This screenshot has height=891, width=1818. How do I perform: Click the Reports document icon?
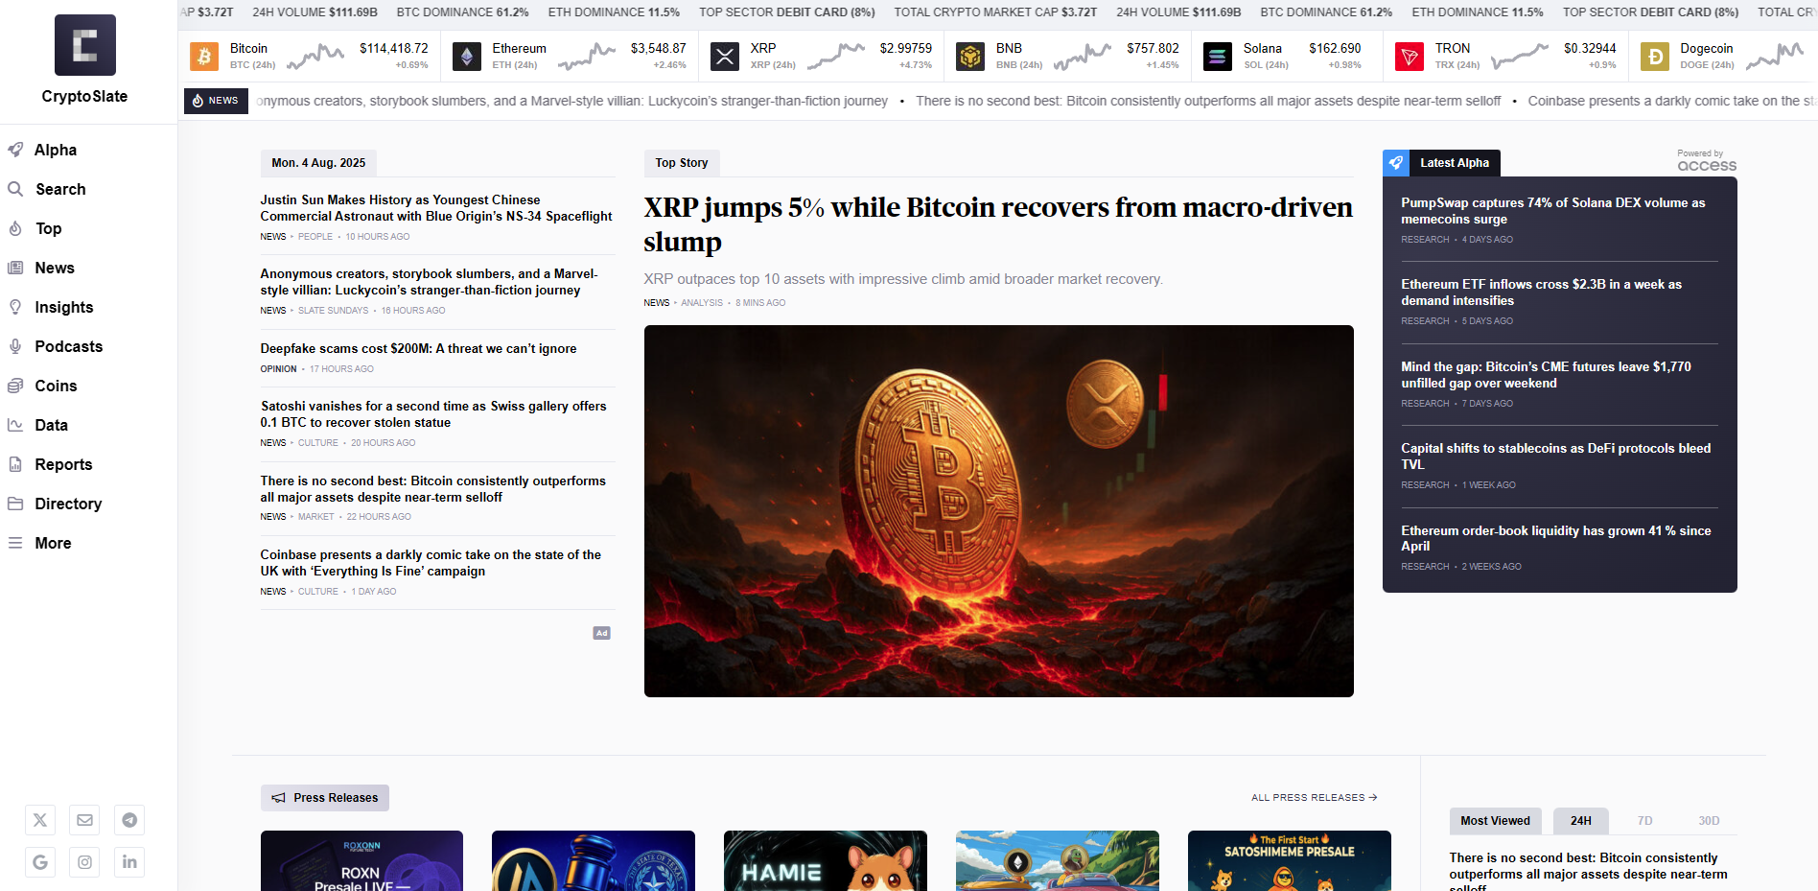pyautogui.click(x=15, y=464)
